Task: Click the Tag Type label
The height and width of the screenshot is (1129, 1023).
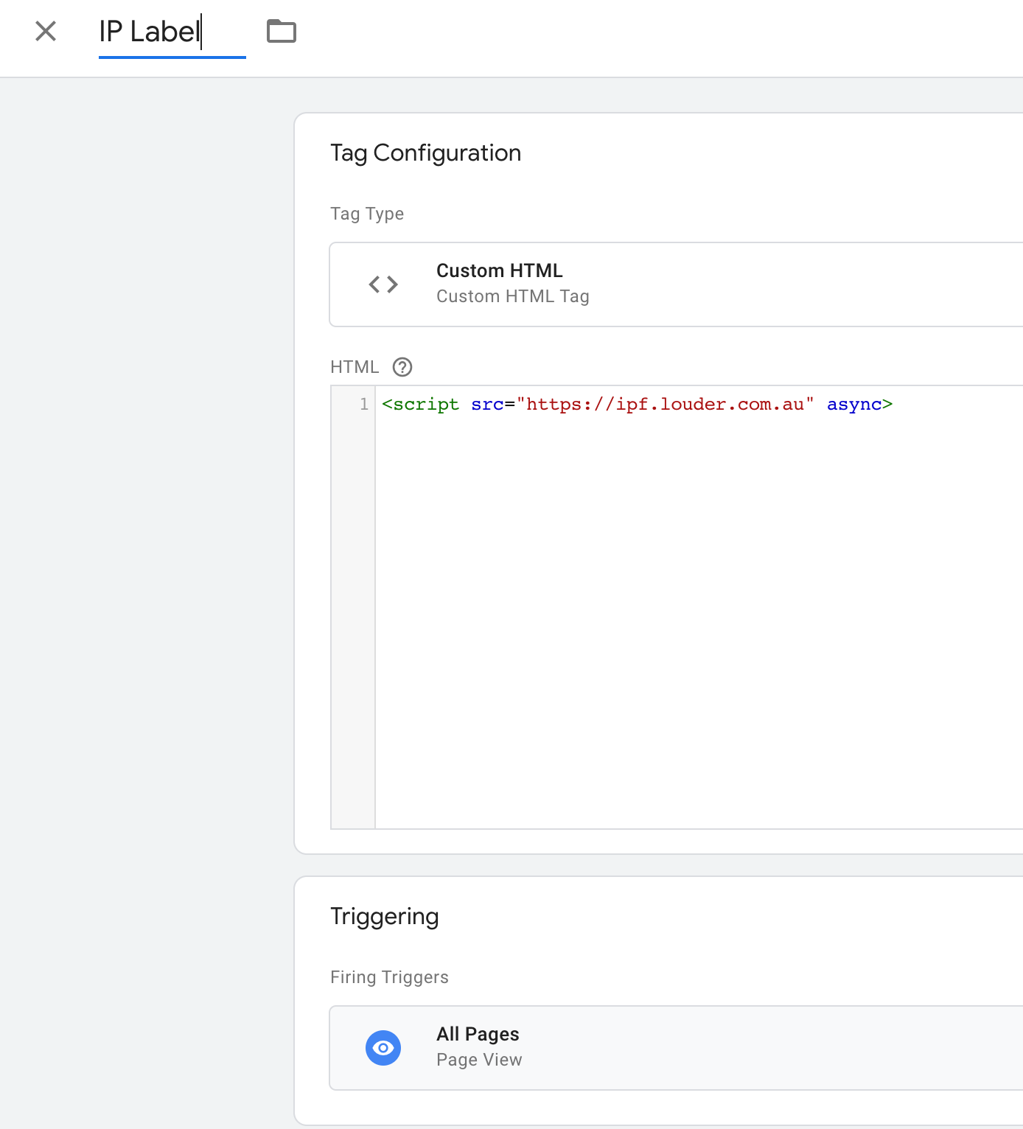Action: [x=367, y=214]
